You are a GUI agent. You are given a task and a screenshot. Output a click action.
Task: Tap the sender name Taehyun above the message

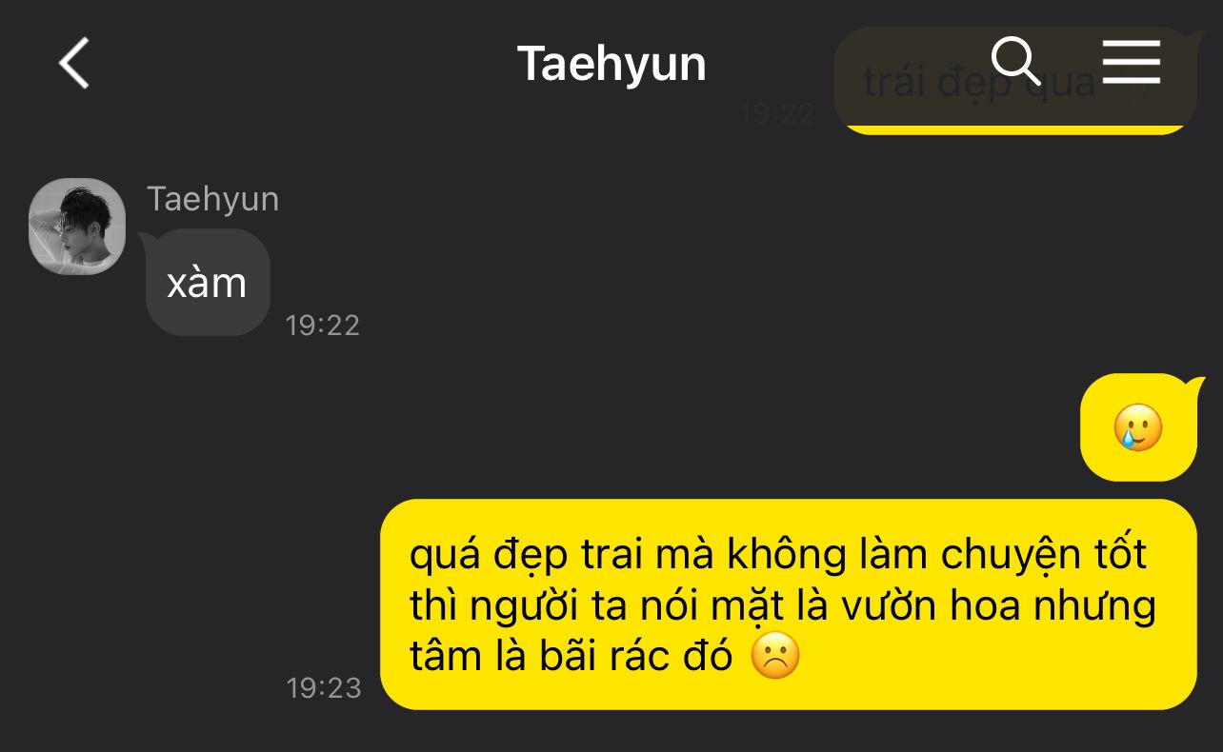(212, 199)
